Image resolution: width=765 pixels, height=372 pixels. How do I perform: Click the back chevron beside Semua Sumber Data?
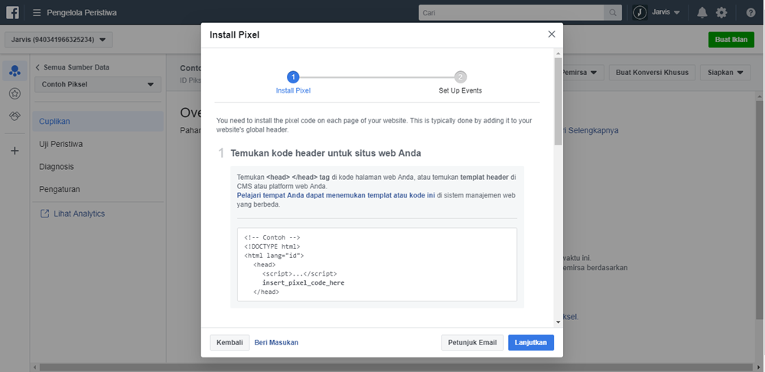tap(37, 67)
